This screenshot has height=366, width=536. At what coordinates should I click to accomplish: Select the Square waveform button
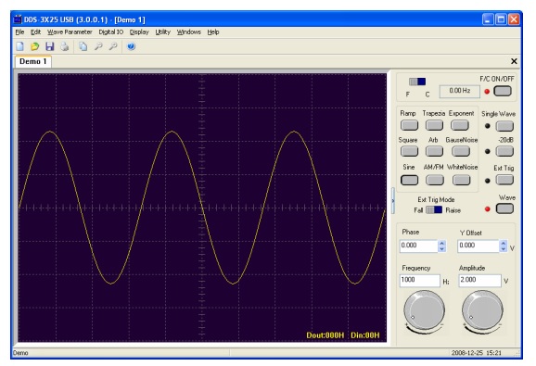coord(409,151)
